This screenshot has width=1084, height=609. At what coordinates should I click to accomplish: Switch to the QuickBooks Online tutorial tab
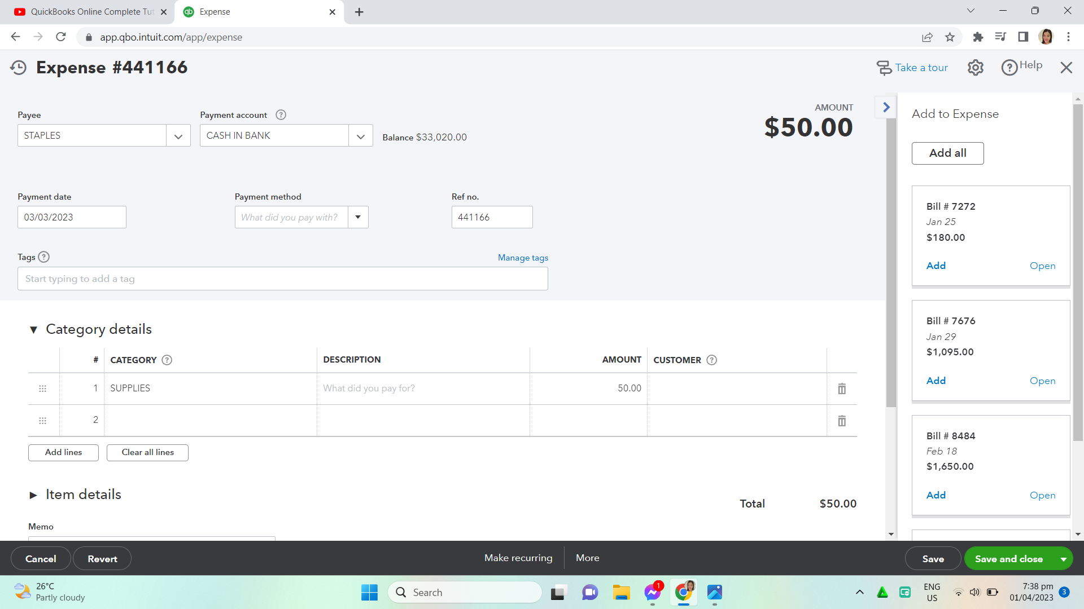click(x=90, y=12)
